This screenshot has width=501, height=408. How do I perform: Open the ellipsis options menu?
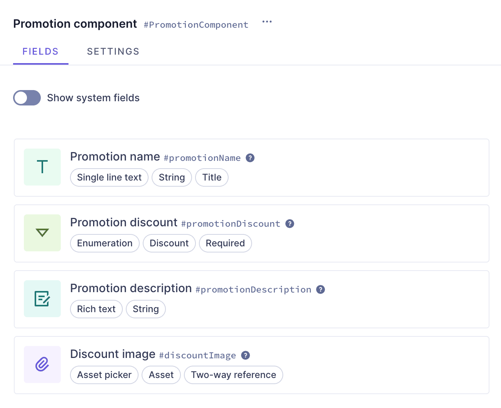[x=267, y=22]
